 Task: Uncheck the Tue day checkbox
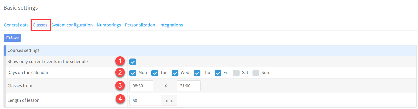tap(155, 73)
